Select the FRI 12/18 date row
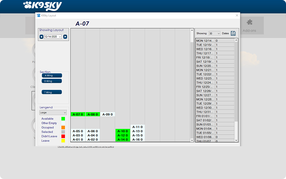 [x=215, y=57]
